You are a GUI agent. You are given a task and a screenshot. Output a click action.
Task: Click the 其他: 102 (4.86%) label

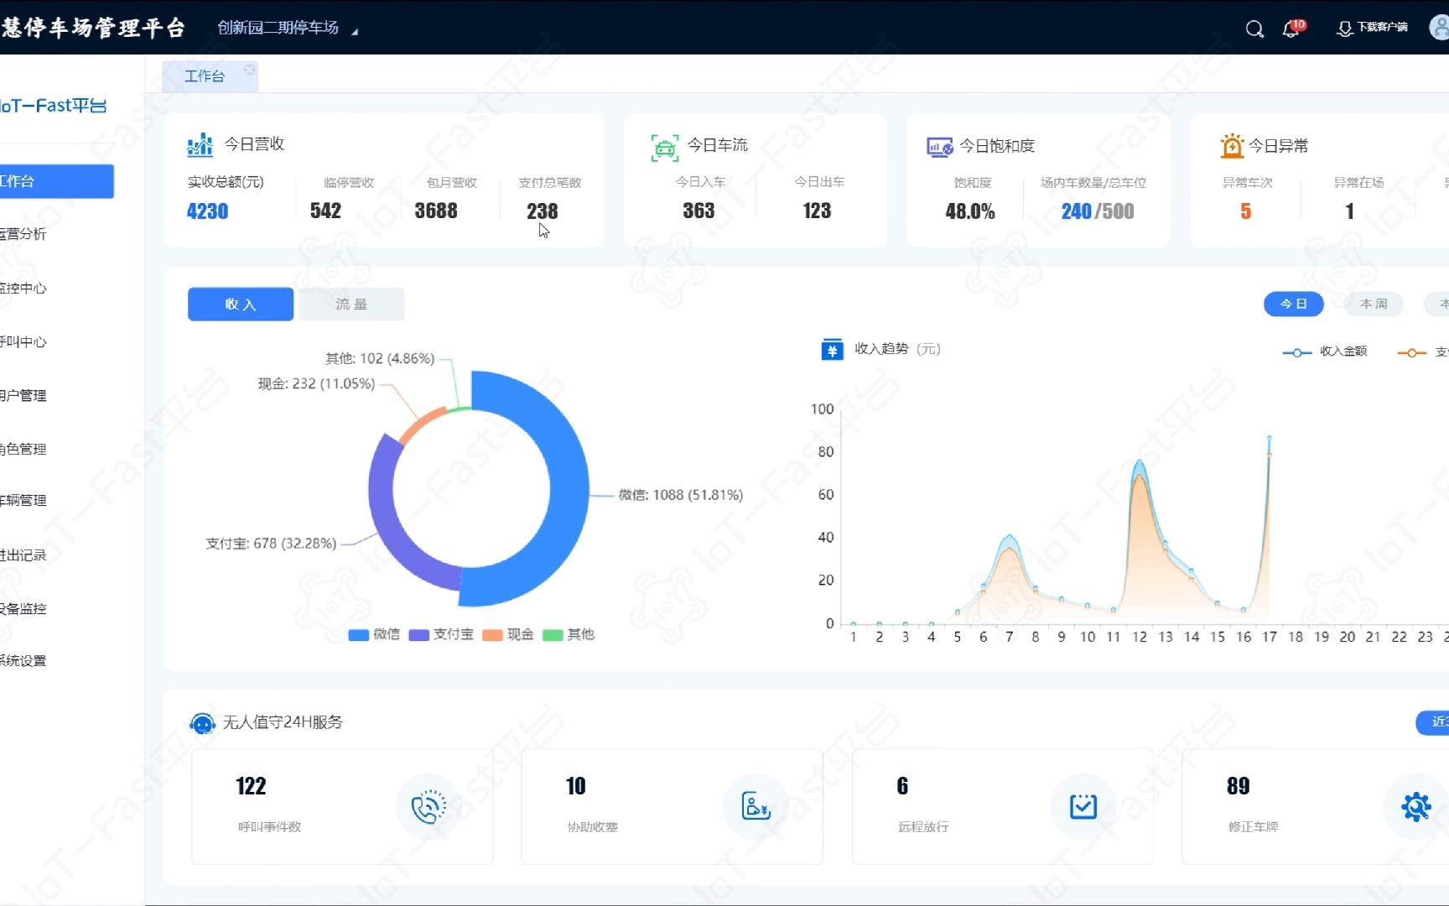(x=380, y=358)
